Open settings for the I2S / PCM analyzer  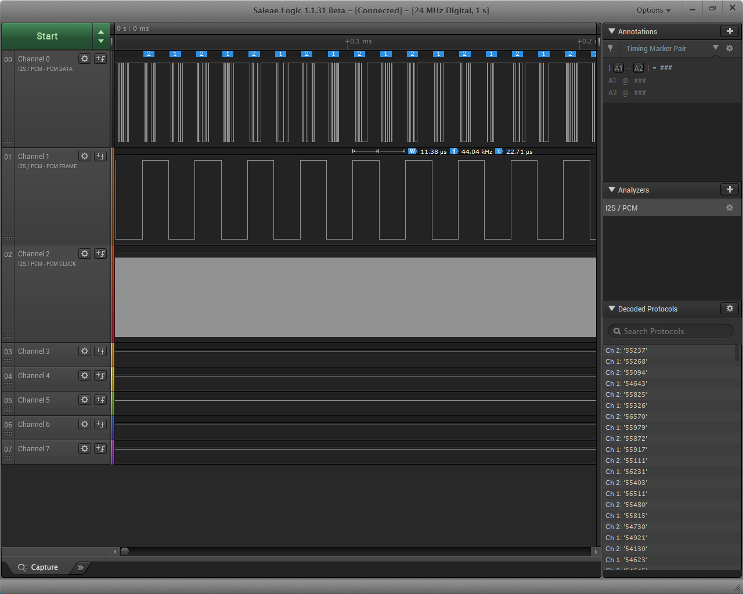(x=730, y=207)
